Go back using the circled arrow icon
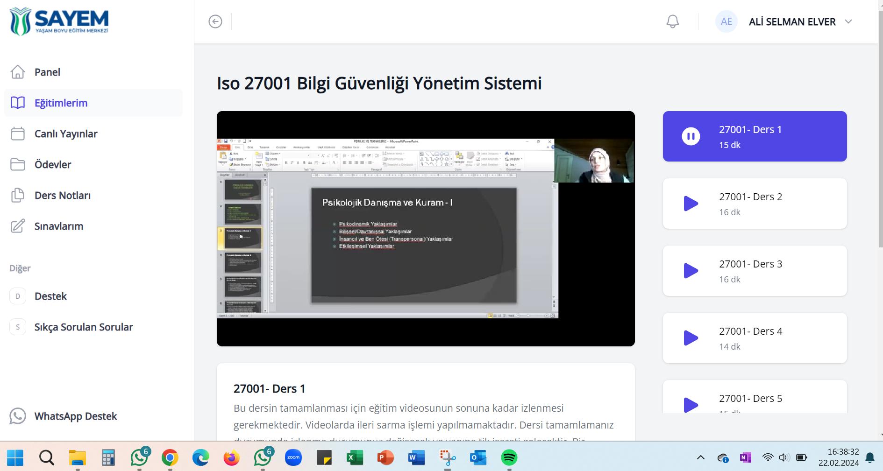Image resolution: width=883 pixels, height=471 pixels. [x=215, y=21]
